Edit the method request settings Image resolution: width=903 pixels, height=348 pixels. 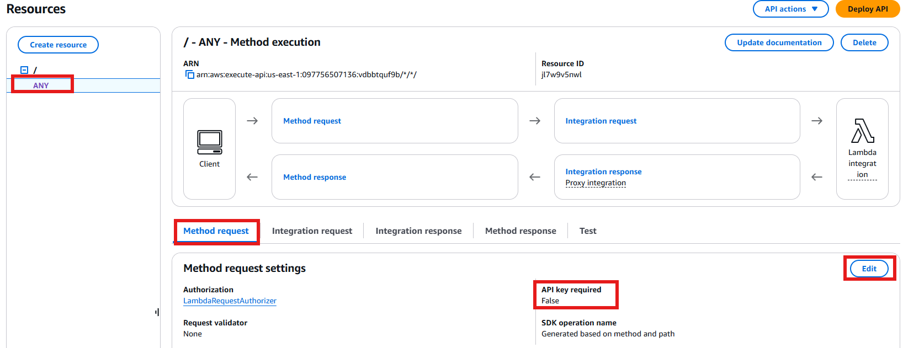[x=869, y=269]
